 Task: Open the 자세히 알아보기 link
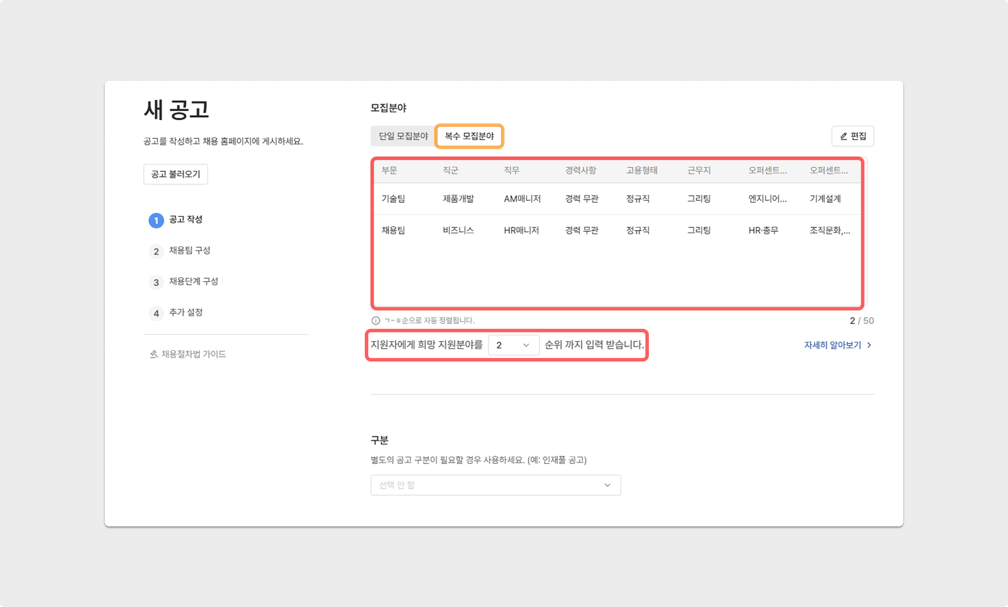point(832,345)
